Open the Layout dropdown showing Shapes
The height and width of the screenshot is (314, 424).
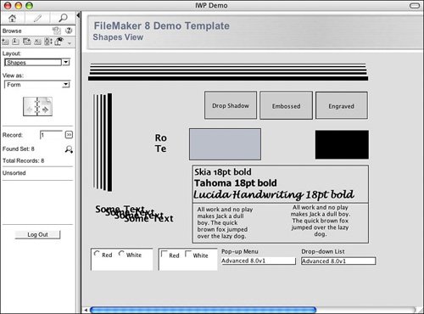tap(37, 62)
